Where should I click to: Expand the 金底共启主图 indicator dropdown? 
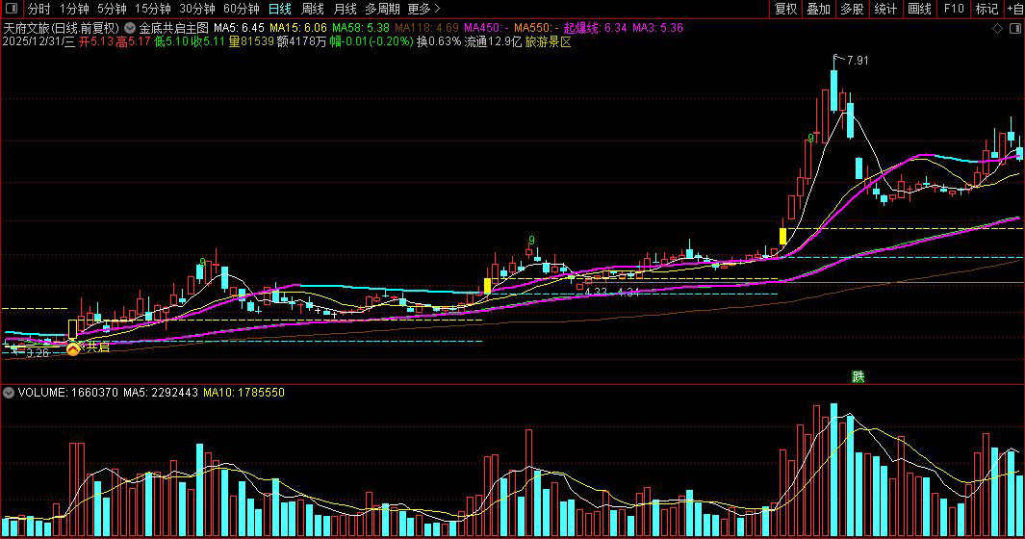pyautogui.click(x=130, y=28)
